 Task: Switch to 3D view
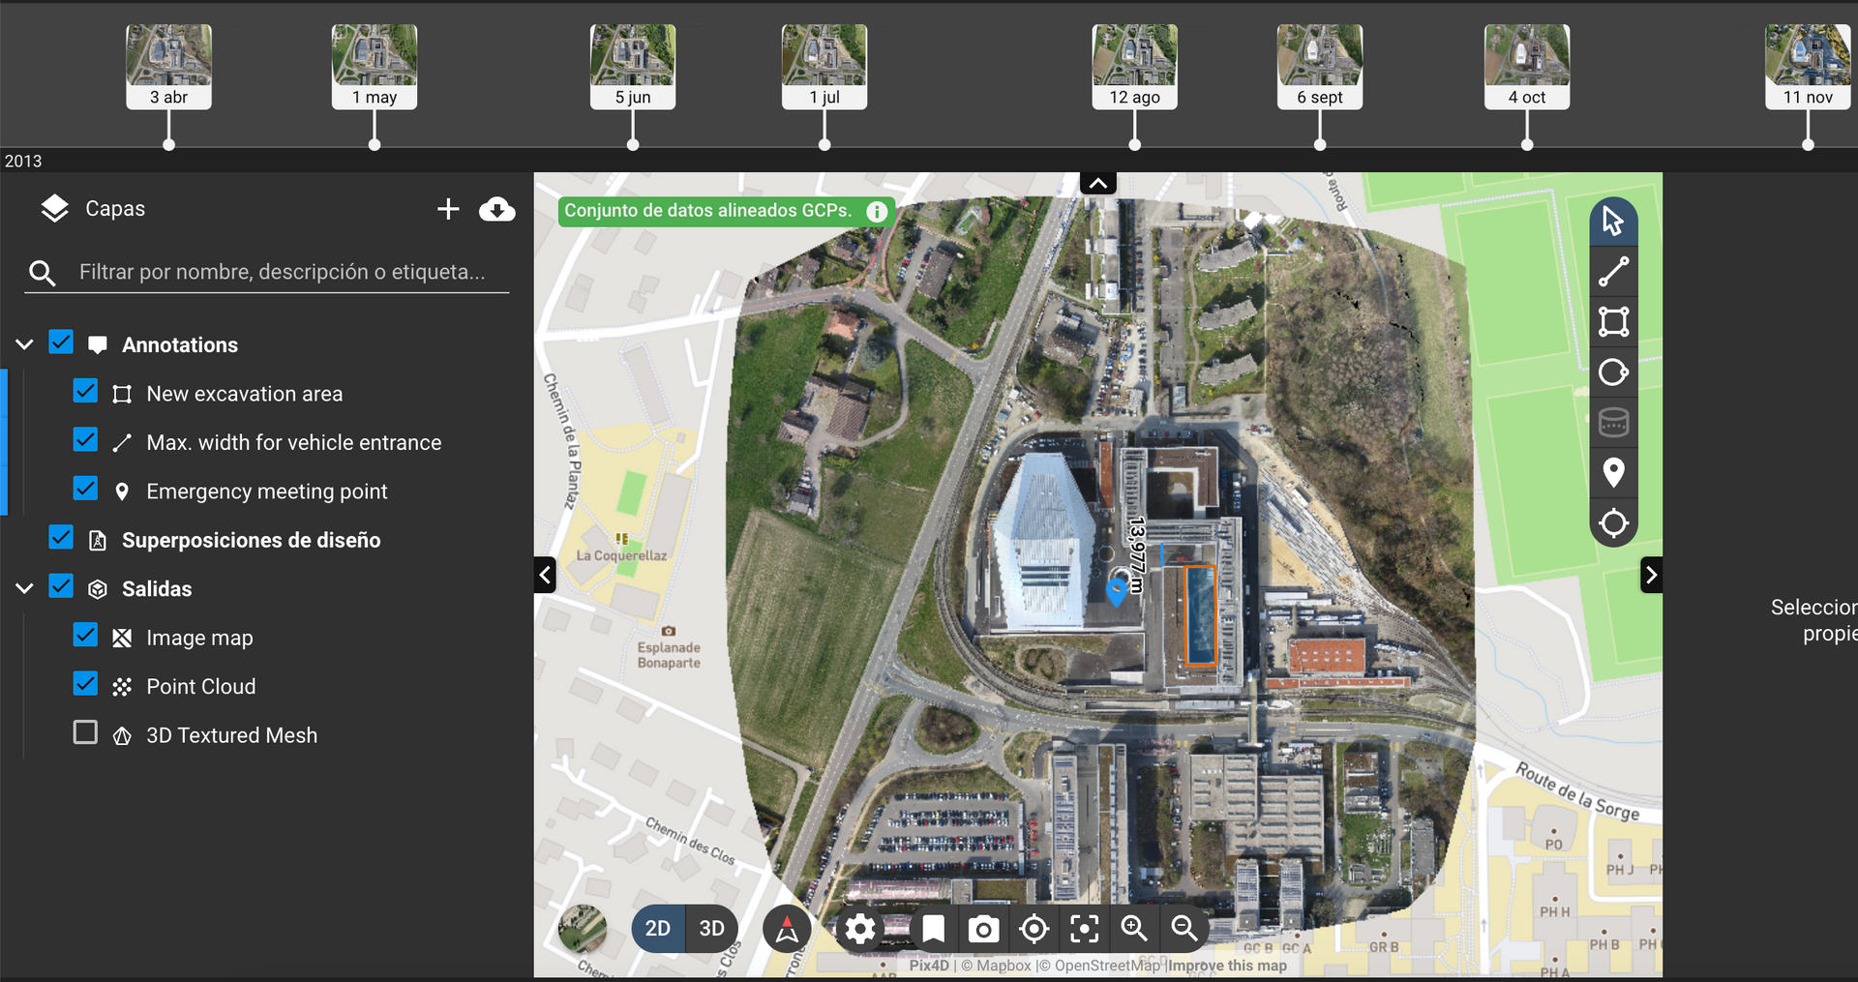point(711,929)
